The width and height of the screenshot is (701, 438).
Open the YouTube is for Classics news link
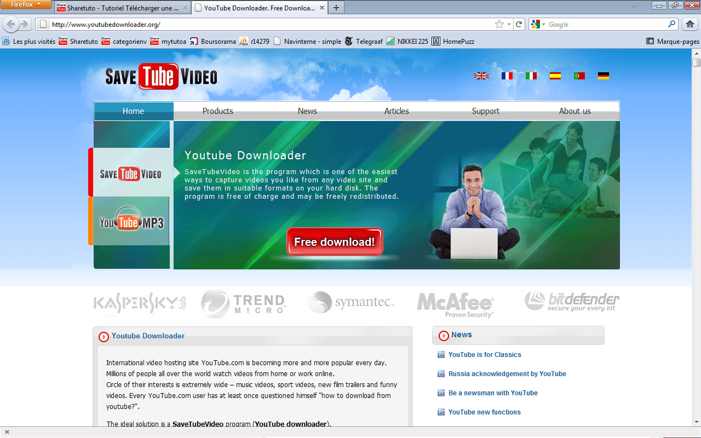point(485,355)
